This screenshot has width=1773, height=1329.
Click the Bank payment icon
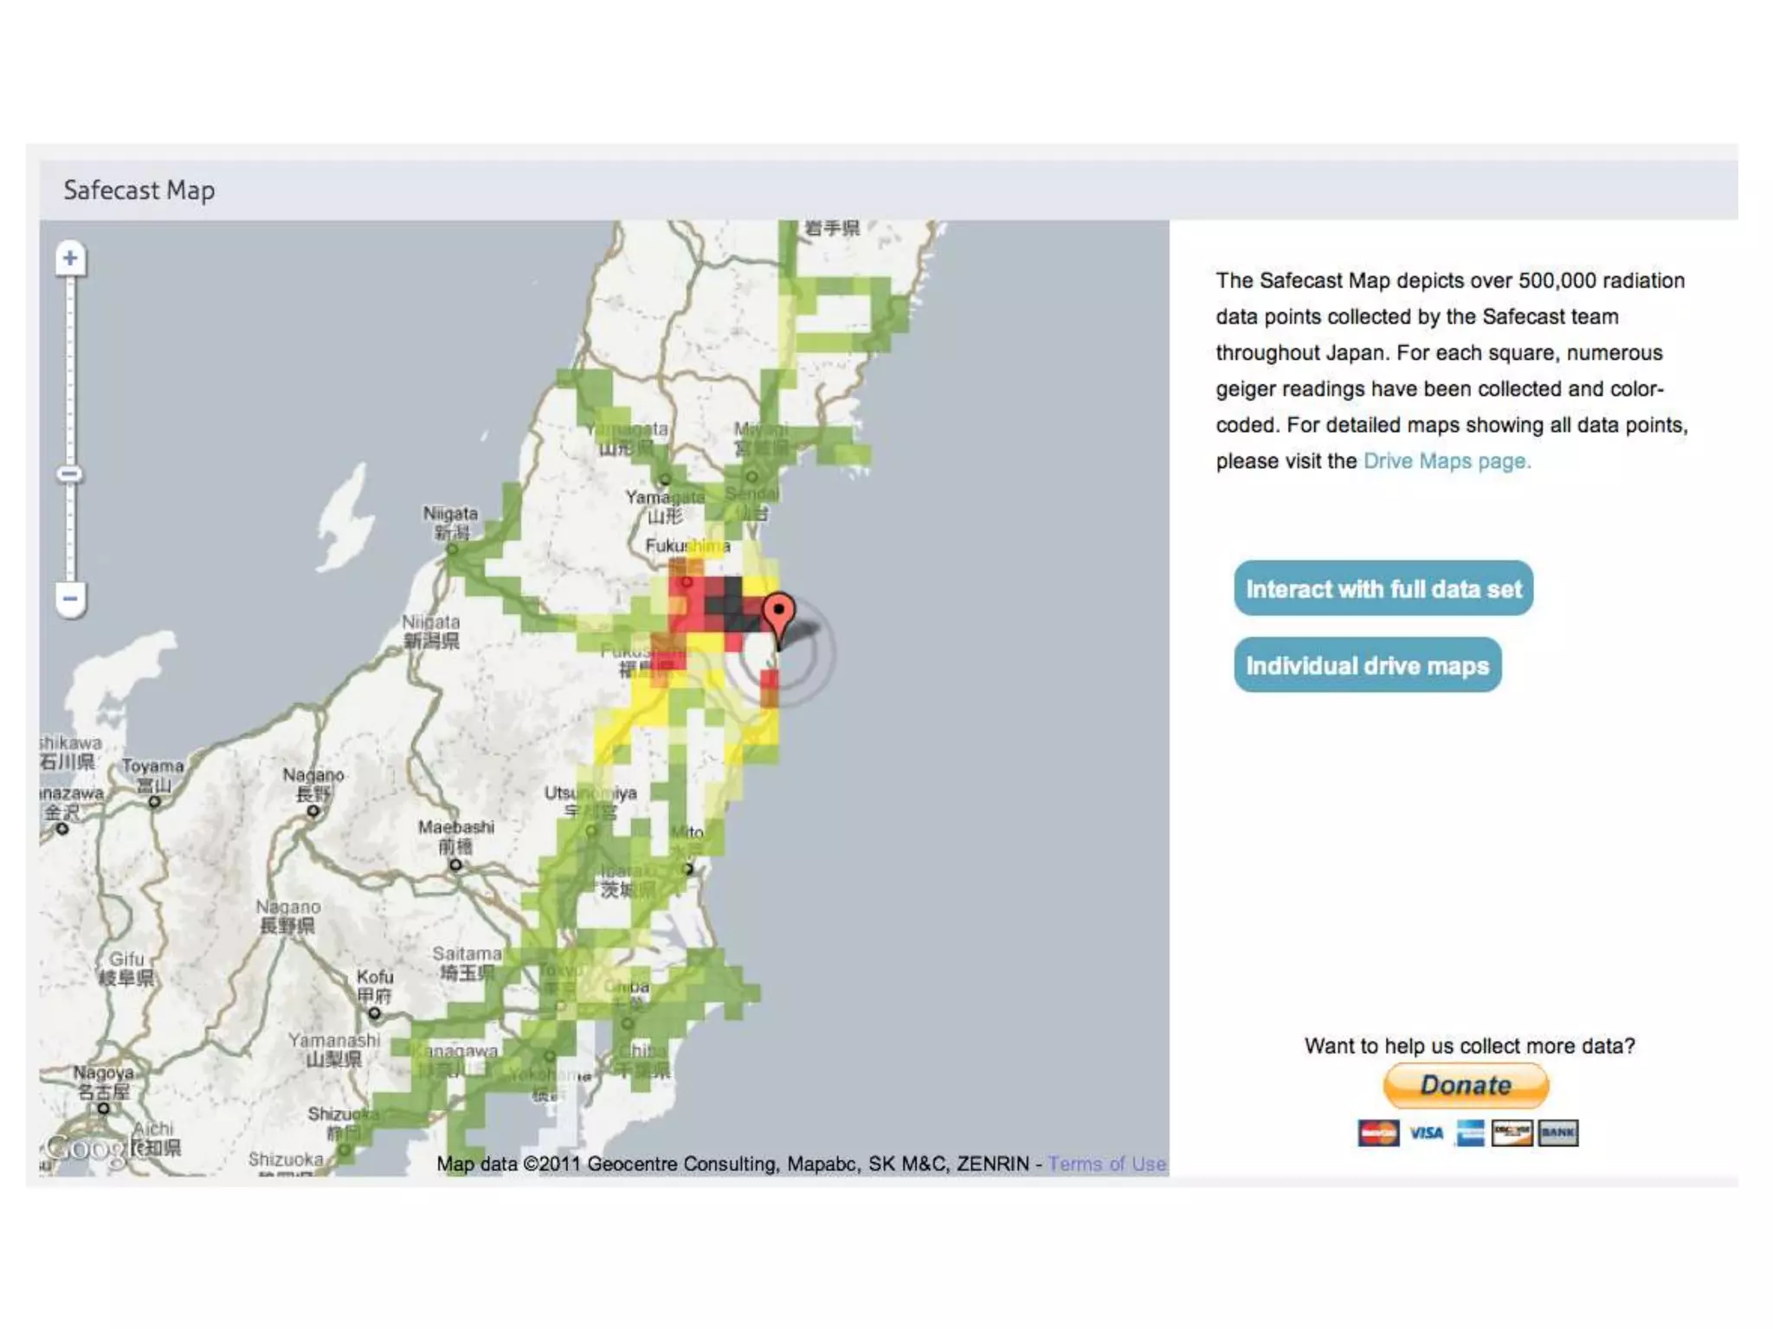tap(1557, 1133)
